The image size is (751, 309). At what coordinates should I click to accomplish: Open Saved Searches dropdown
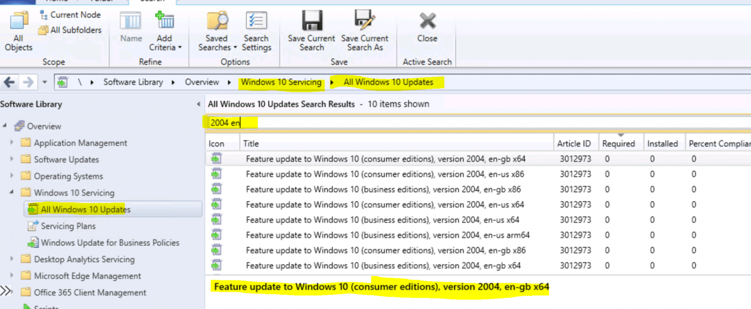(x=217, y=31)
